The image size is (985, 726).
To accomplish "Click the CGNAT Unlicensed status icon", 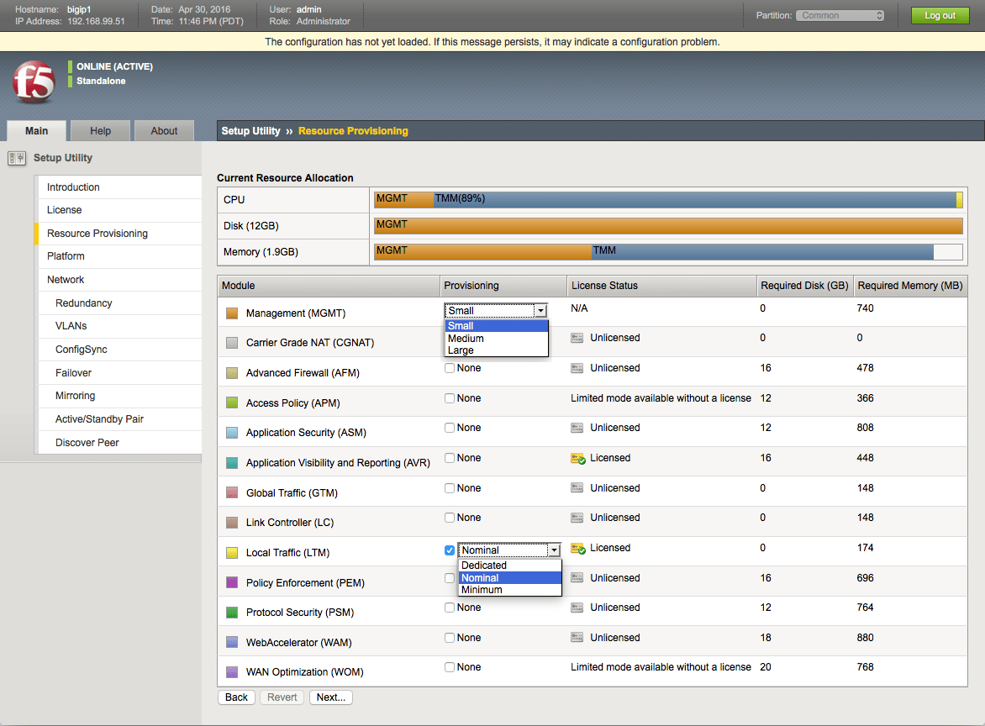I will pyautogui.click(x=577, y=338).
